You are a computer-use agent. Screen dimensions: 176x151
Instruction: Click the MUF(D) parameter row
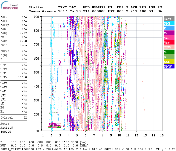(x=14, y=51)
